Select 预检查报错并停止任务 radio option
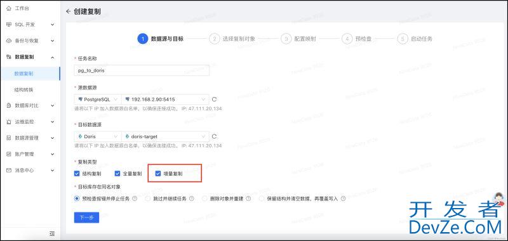This screenshot has height=241, width=508. [77, 199]
